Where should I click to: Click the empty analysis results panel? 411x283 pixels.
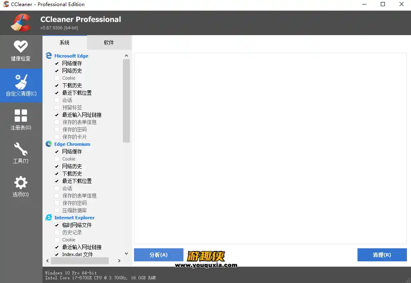[270, 148]
